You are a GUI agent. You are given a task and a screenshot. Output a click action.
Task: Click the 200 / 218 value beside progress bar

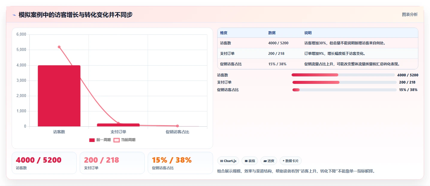(x=407, y=82)
